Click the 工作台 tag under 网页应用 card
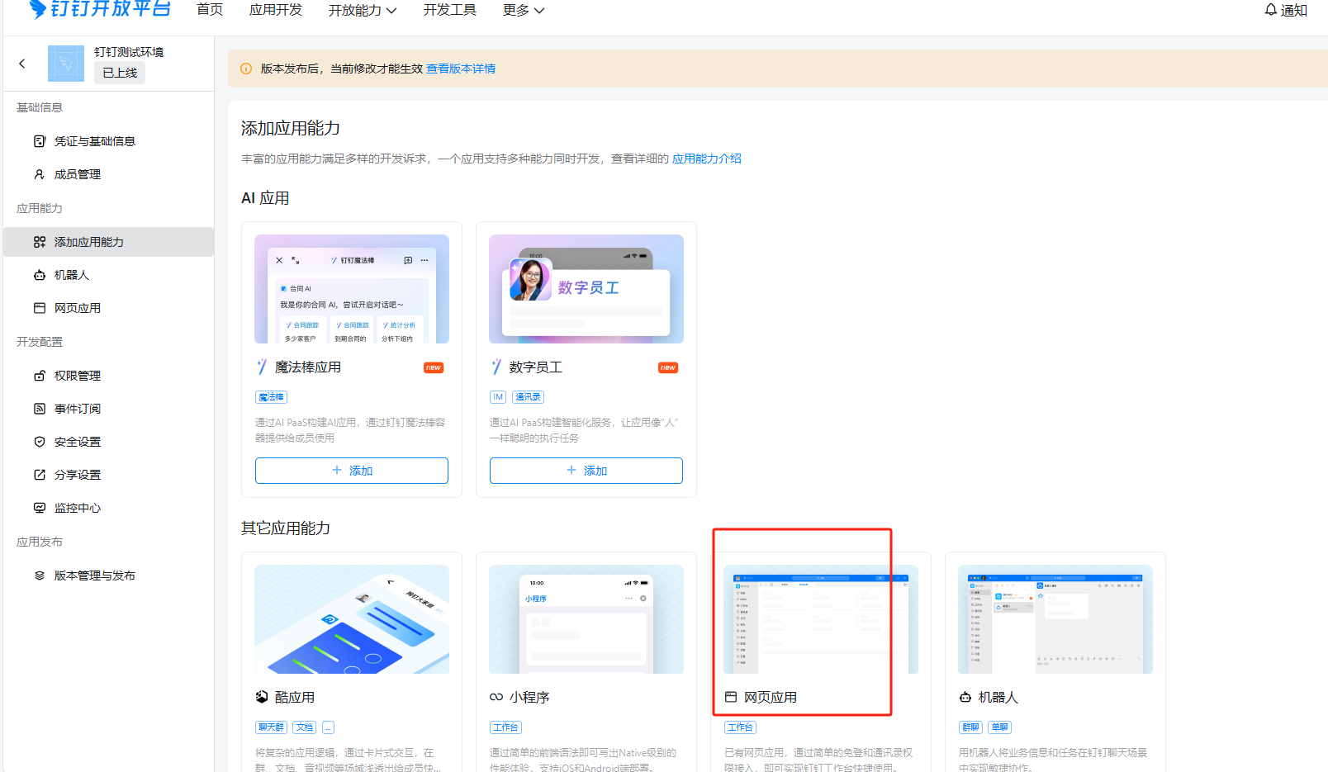This screenshot has height=772, width=1328. pyautogui.click(x=740, y=727)
